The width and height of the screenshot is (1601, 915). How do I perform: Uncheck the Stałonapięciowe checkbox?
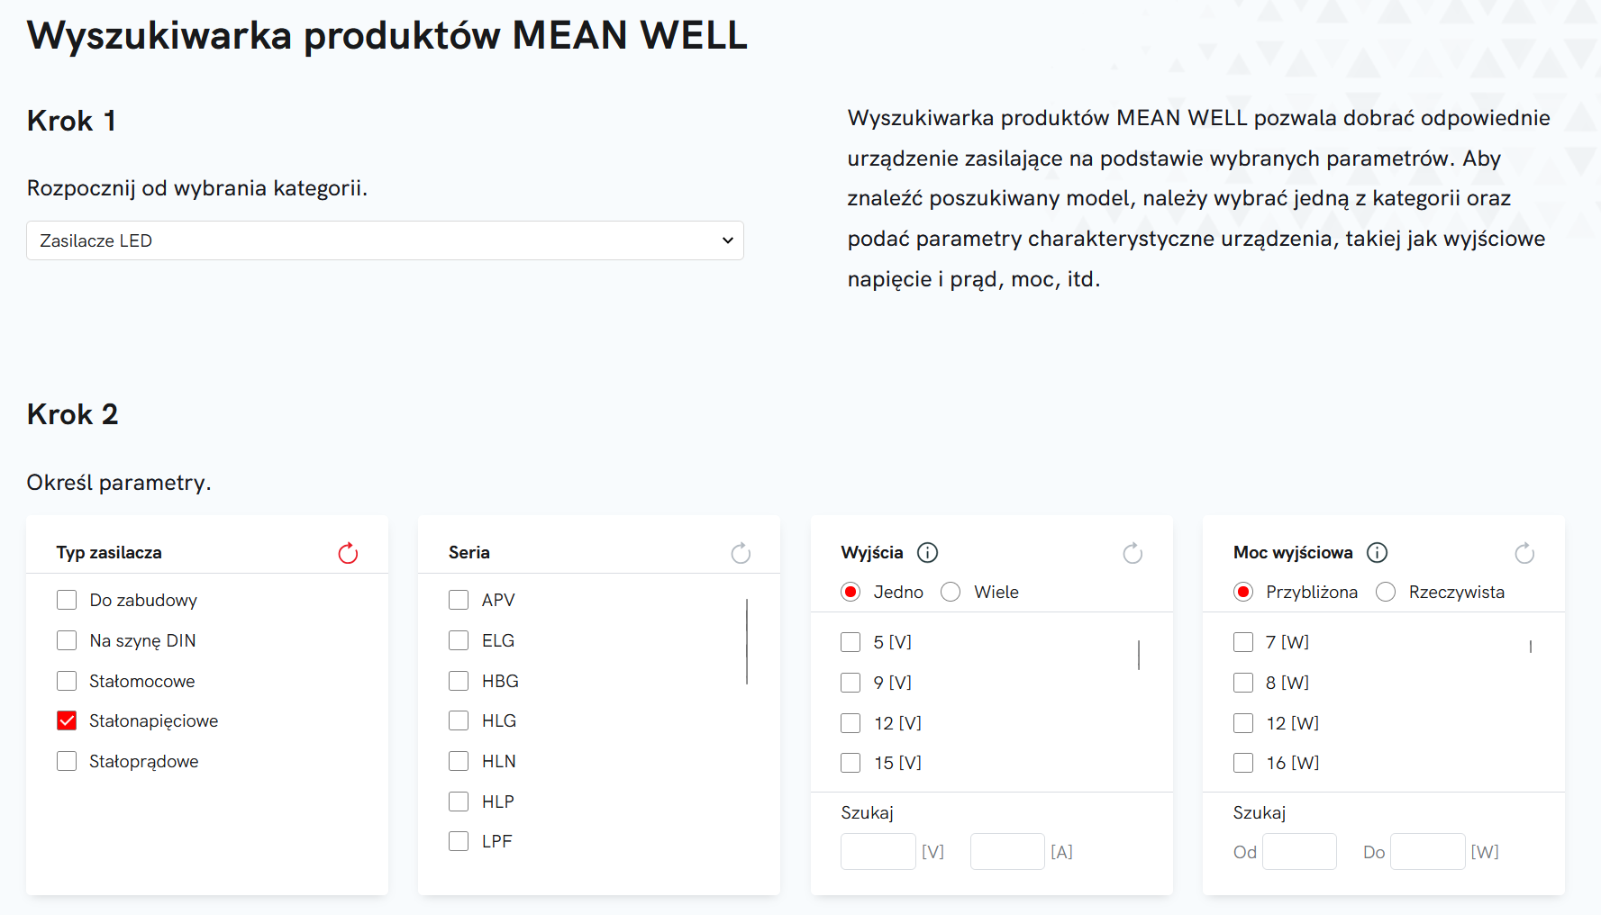[67, 720]
